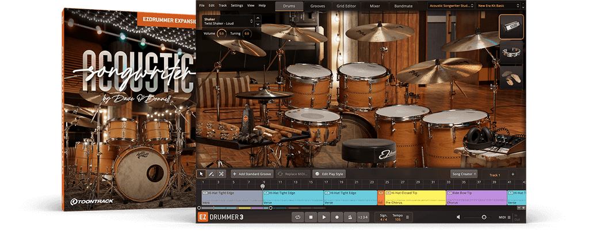Adjust the master volume slider

pos(484,217)
